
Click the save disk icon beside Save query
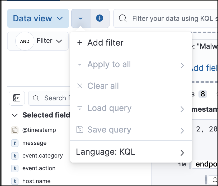[x=80, y=130]
